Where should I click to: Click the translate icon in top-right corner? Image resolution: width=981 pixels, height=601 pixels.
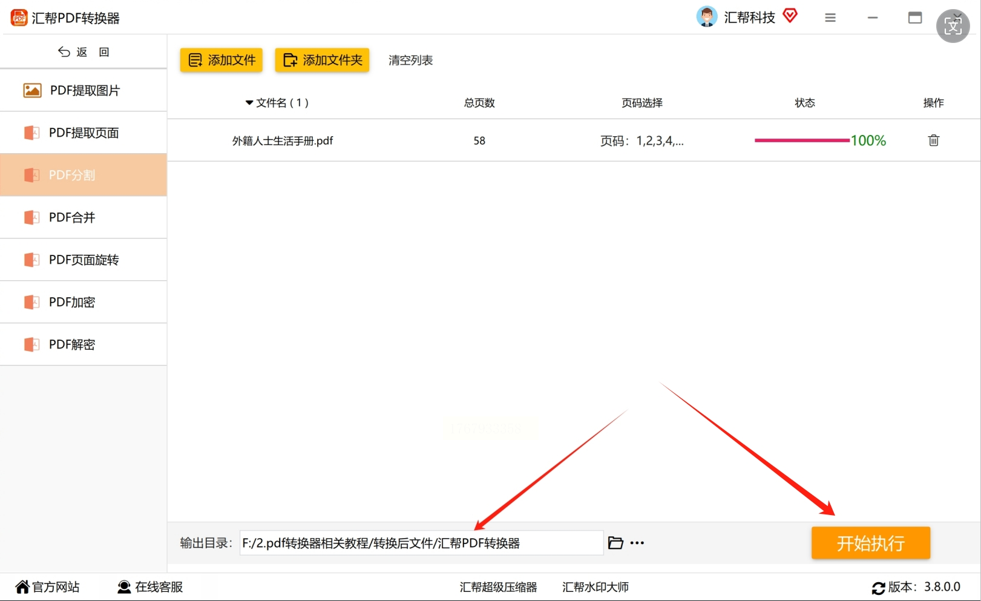[953, 26]
